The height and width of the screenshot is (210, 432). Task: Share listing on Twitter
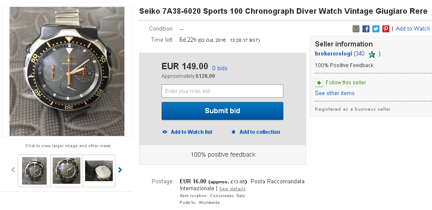point(376,29)
